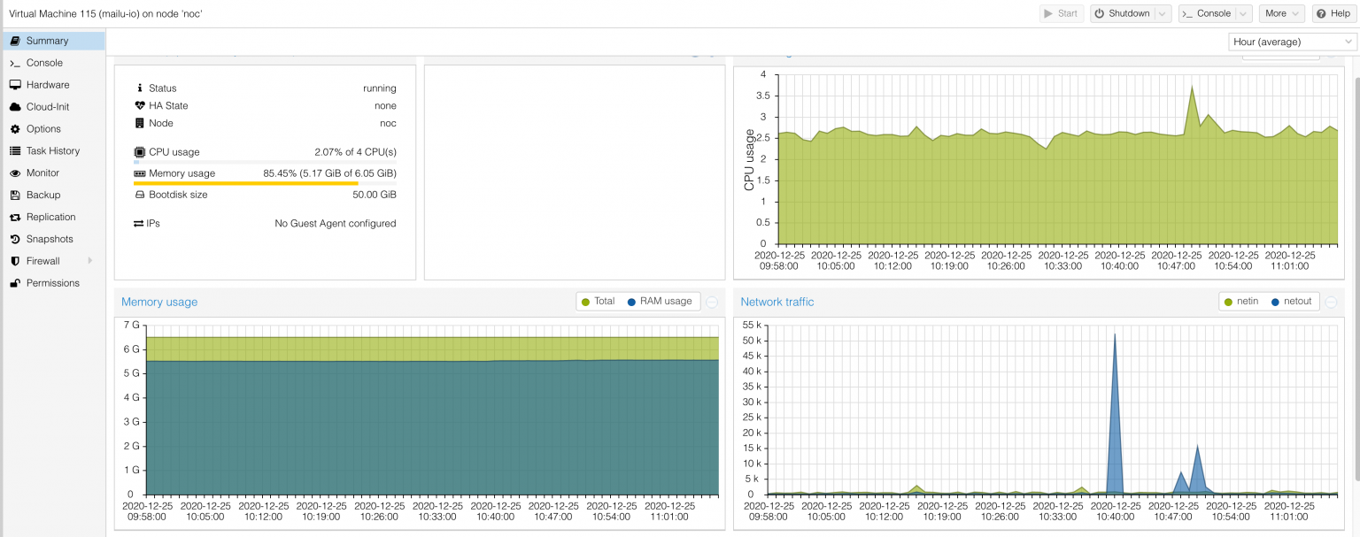Select the Console sidebar icon
This screenshot has height=537, width=1360.
coord(16,63)
